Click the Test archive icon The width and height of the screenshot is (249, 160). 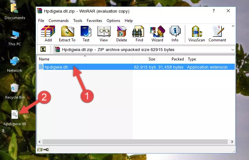point(86,34)
